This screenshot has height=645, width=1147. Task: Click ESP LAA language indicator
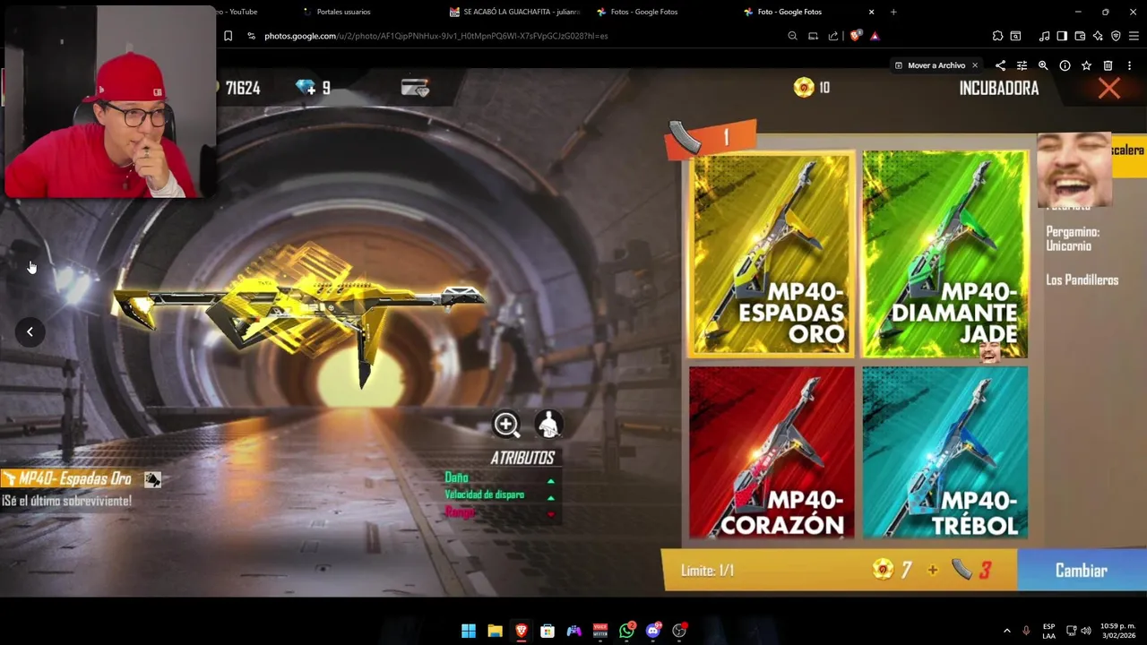click(1048, 631)
